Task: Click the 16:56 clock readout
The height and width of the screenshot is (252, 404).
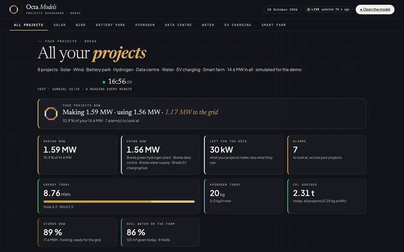Action: (120, 82)
